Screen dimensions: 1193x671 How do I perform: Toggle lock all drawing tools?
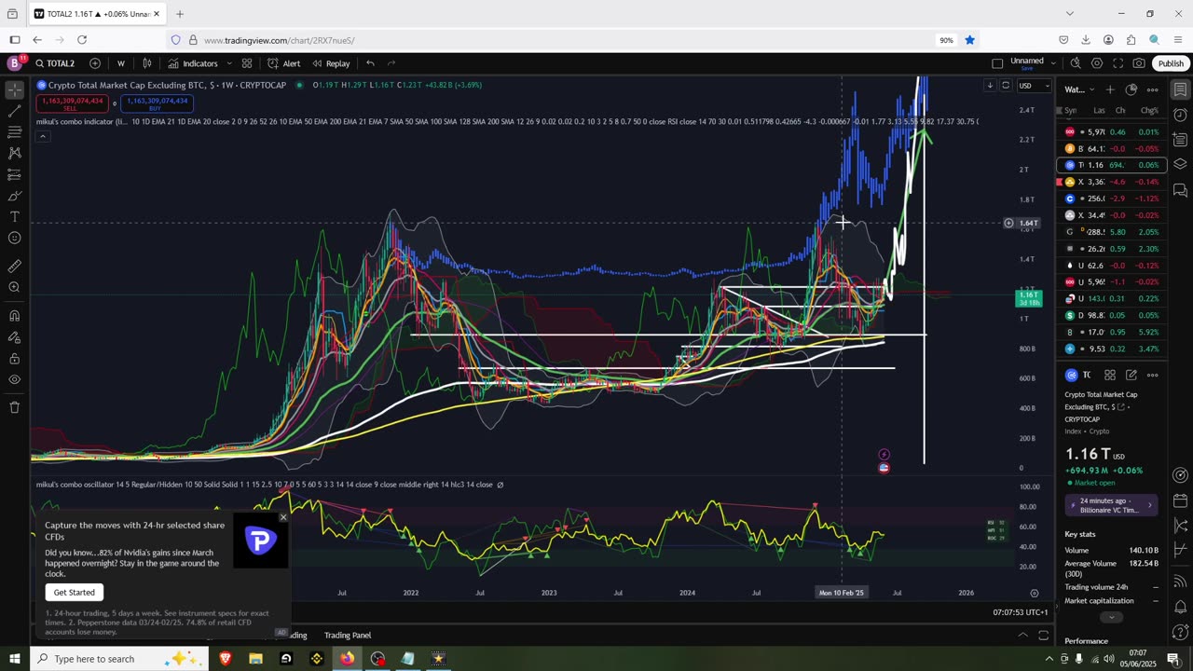click(14, 358)
